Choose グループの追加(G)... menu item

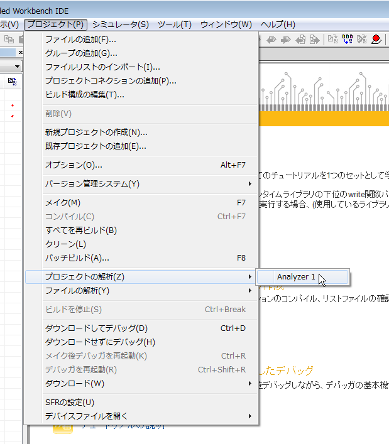point(141,53)
